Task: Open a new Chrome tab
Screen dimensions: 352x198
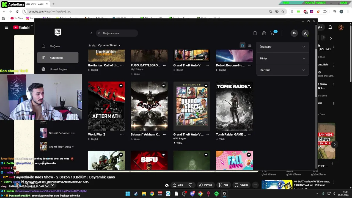Action: coord(53,4)
